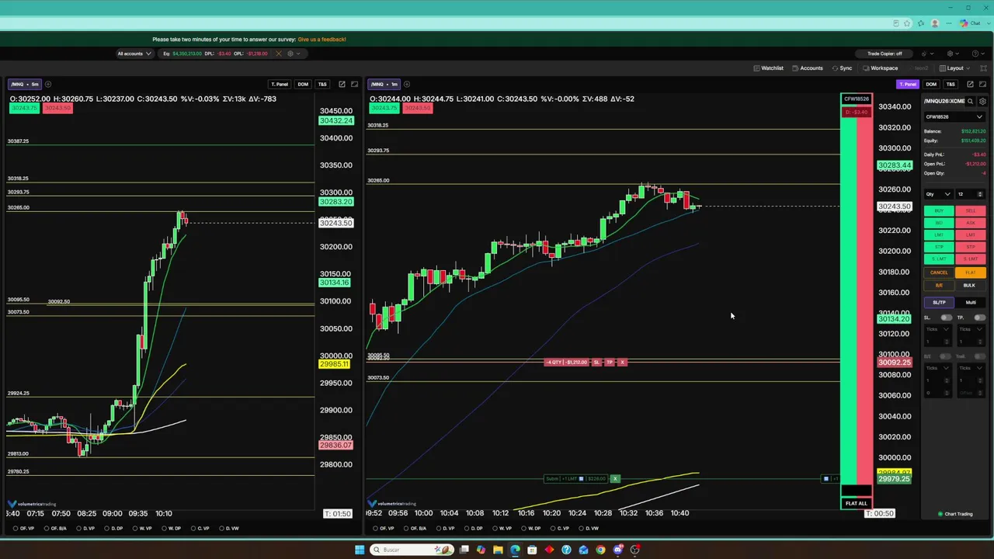This screenshot has width=994, height=559.
Task: Open the Give us a feedback link
Action: [x=321, y=40]
